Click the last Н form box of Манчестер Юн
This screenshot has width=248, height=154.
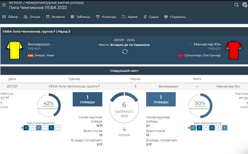coord(225,128)
